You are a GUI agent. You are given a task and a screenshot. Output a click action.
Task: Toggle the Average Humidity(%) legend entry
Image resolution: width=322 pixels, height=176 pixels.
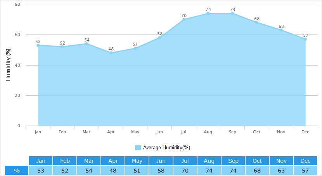pos(163,147)
